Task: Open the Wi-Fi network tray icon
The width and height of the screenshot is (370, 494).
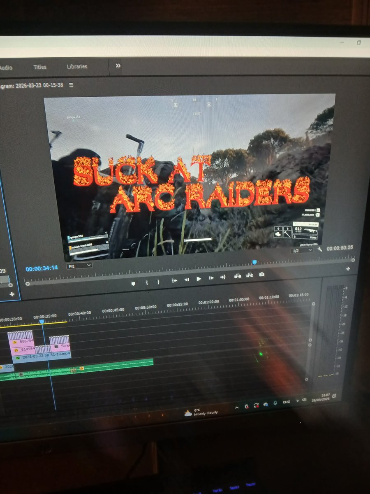Action: pyautogui.click(x=297, y=401)
